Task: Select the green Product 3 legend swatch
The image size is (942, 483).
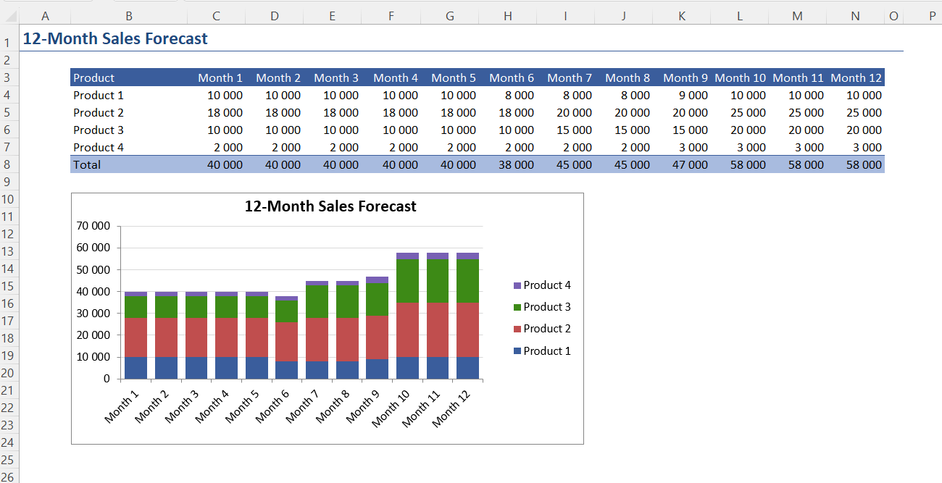Action: (x=517, y=307)
